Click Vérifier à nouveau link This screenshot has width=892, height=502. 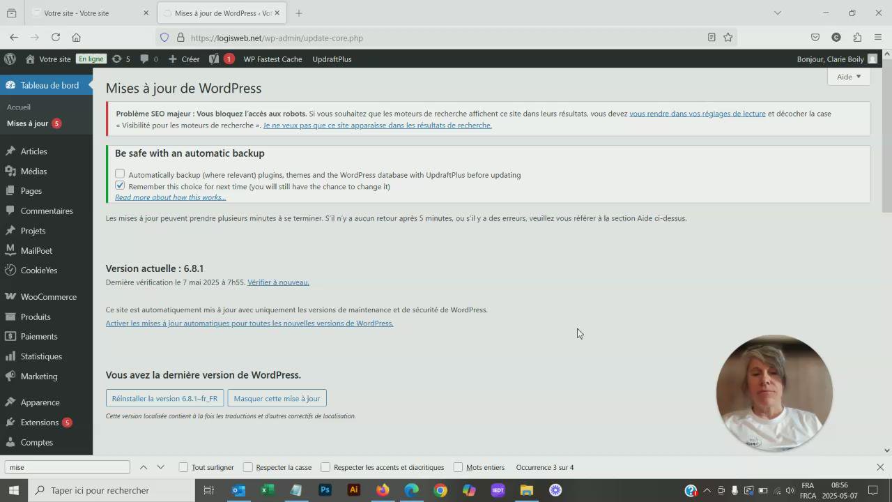(x=278, y=282)
